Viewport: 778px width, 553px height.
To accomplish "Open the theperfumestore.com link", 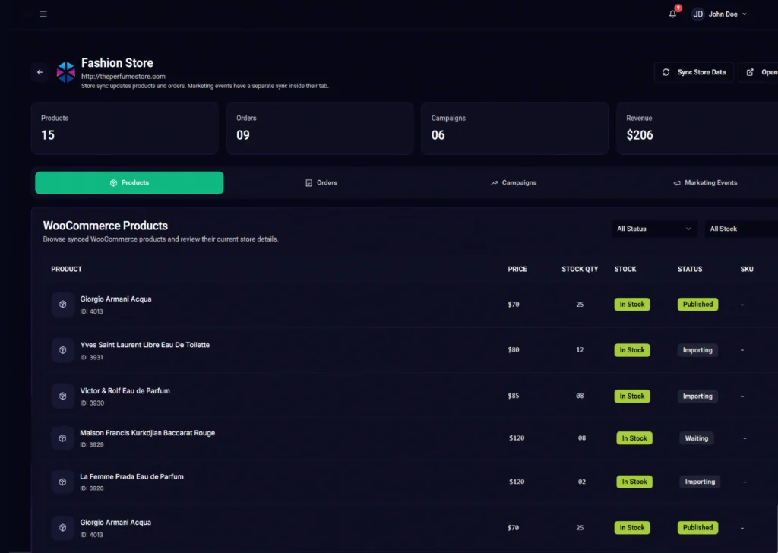I will (123, 77).
